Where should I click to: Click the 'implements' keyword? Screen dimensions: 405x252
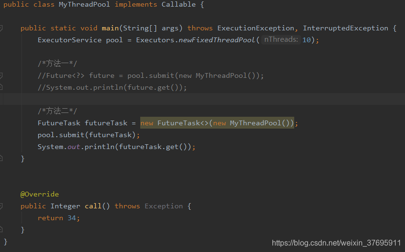136,5
